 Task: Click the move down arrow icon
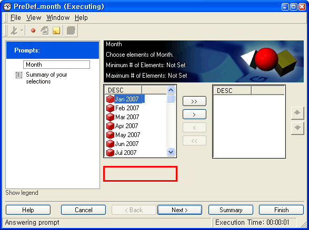(x=297, y=128)
